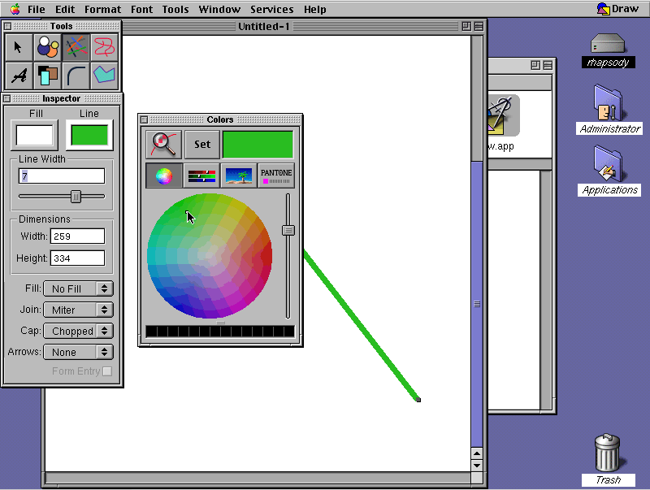The image size is (650, 490).
Task: Select the overlapping rectangles tool
Action: coord(48,76)
